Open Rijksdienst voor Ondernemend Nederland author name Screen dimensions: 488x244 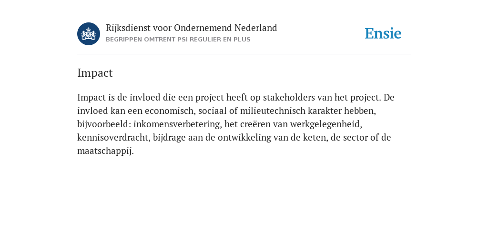(x=192, y=28)
